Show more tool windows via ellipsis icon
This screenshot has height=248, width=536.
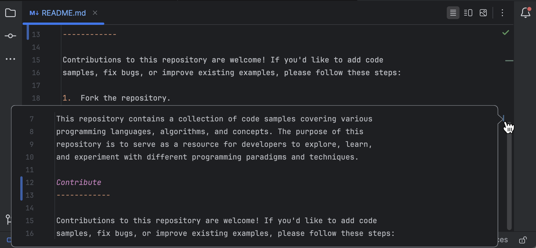tap(10, 59)
